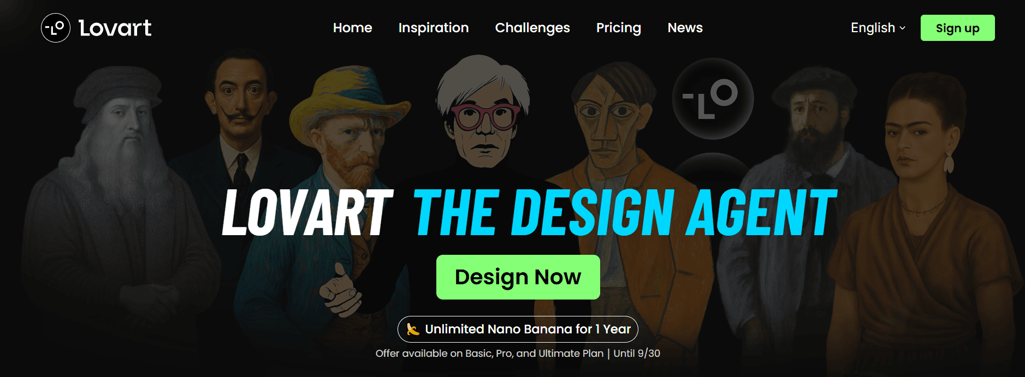Click the pointing hand illustration
Image resolution: width=1025 pixels, height=377 pixels.
[x=341, y=290]
